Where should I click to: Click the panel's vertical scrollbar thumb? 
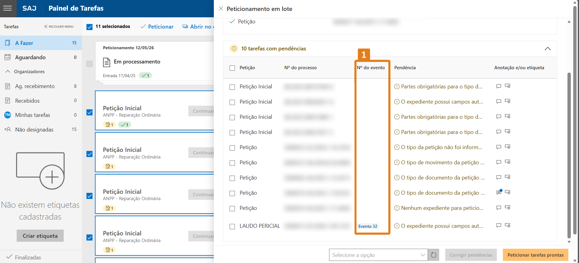pyautogui.click(x=569, y=155)
